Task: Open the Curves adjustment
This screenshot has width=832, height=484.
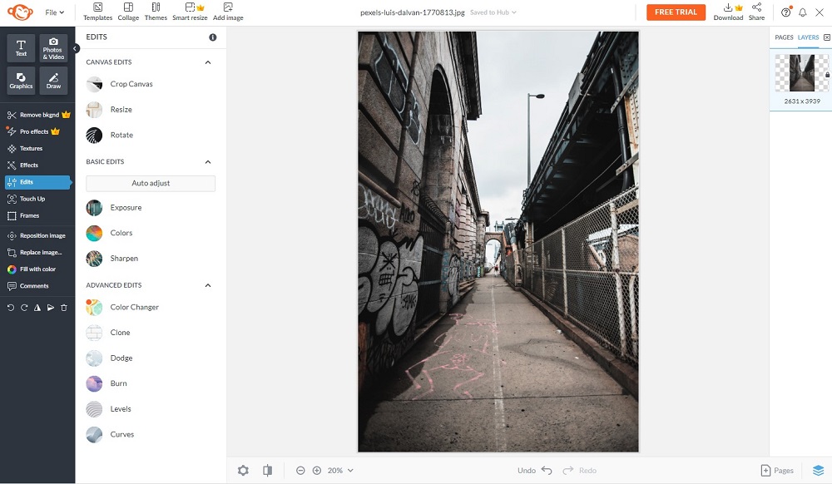Action: coord(121,434)
